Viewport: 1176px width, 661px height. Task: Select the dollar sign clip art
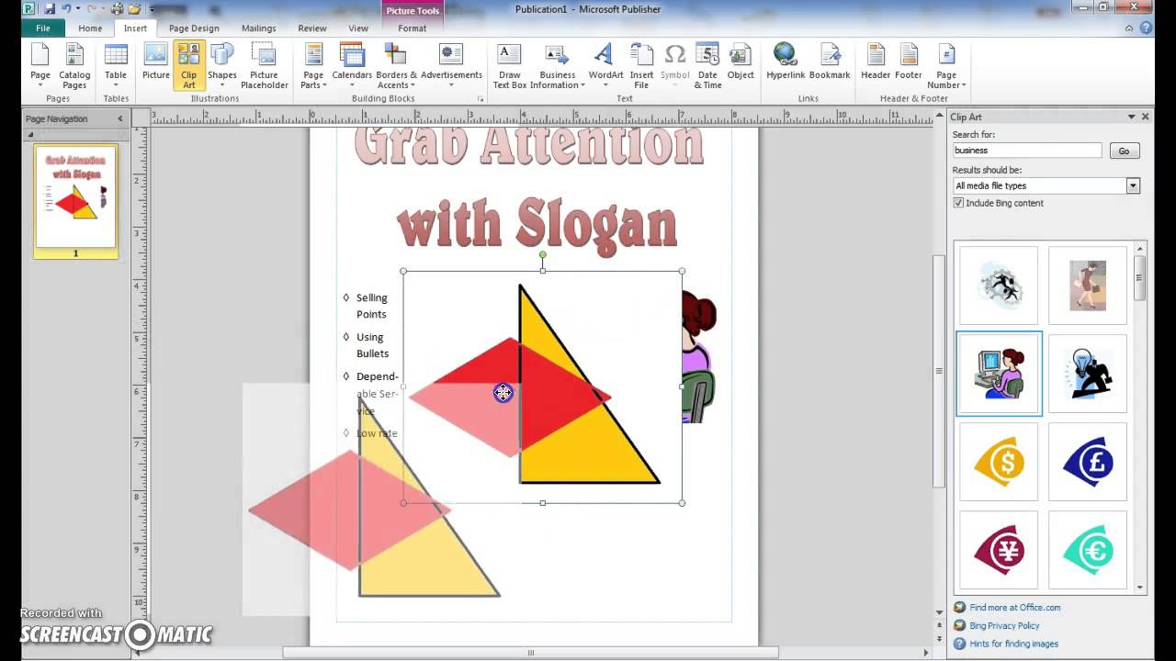[999, 462]
